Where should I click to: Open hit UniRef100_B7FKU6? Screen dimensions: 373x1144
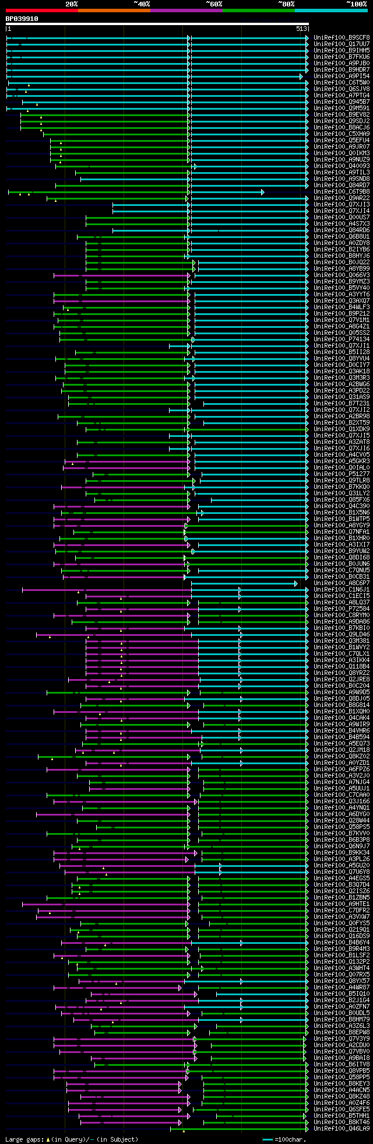click(342, 57)
